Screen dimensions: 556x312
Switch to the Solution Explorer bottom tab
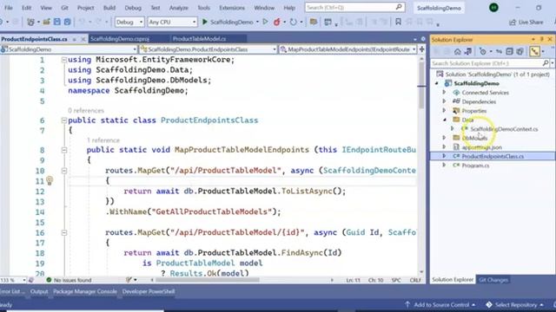453,280
